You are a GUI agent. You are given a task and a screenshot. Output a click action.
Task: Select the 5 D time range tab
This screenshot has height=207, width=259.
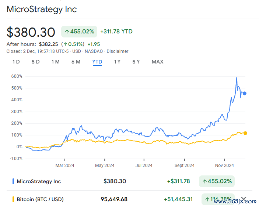(36, 62)
